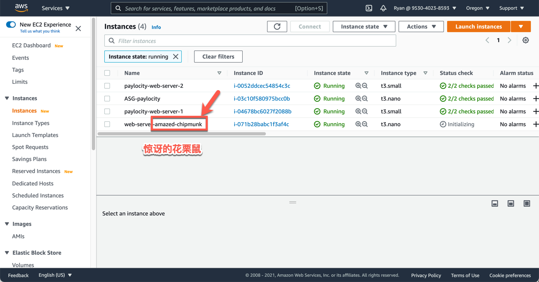This screenshot has height=282, width=539.
Task: Set details panel to small layout
Action: (x=495, y=203)
